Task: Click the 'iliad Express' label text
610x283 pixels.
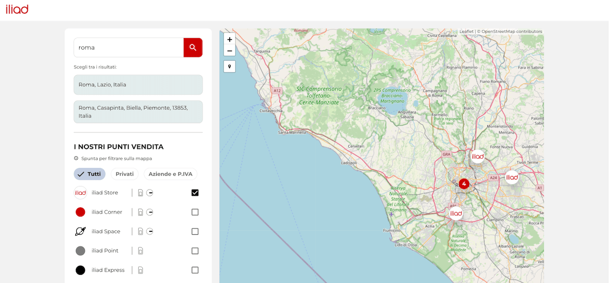Action: click(108, 270)
